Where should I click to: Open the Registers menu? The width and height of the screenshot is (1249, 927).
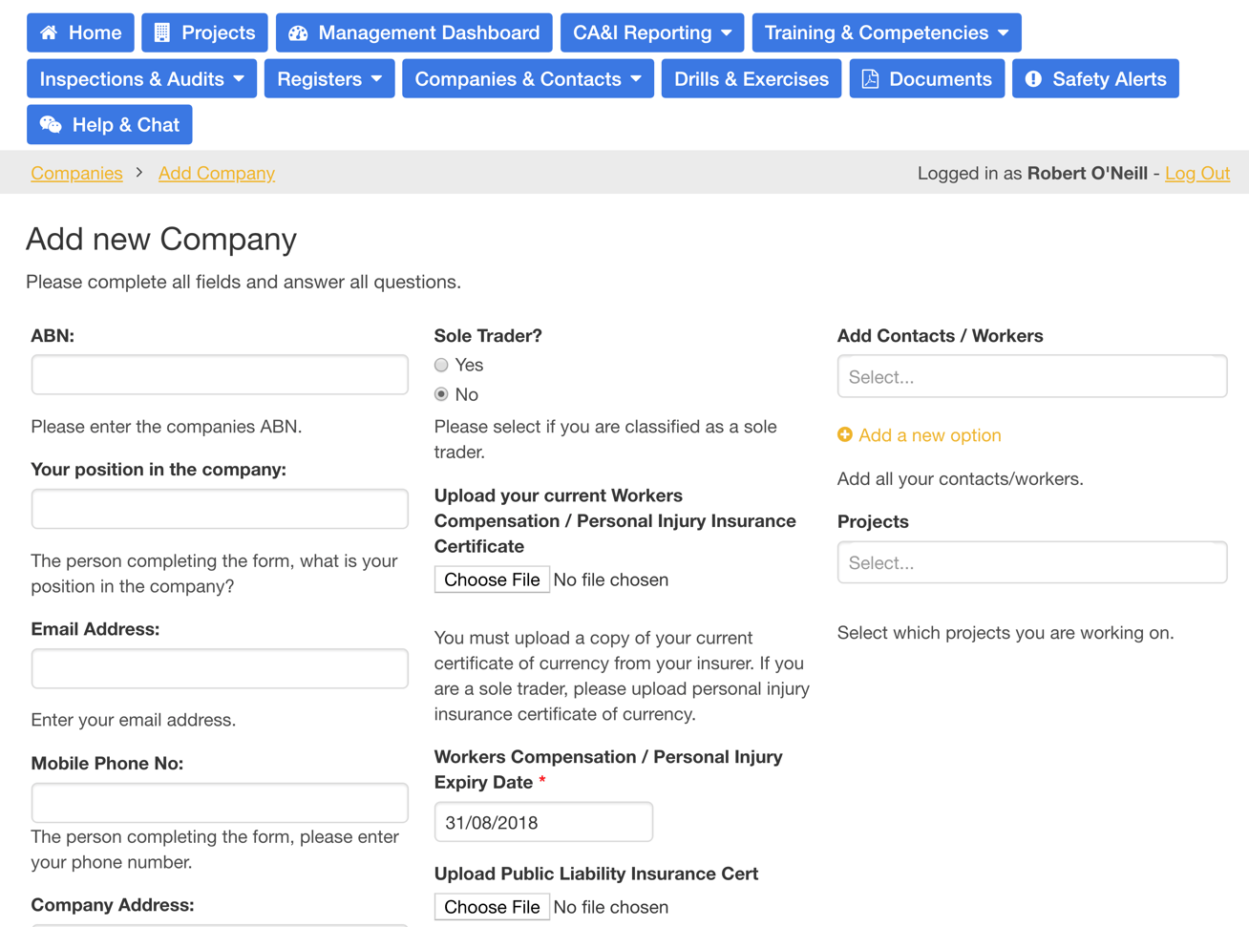point(328,78)
